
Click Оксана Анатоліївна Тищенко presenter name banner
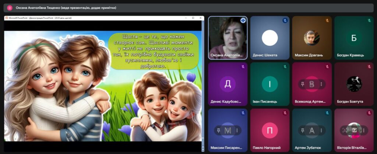click(x=66, y=8)
